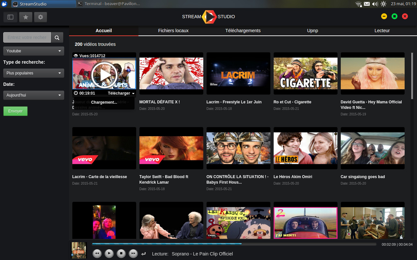
Task: Click the vertical scrollbar of the video list
Action: [412, 76]
